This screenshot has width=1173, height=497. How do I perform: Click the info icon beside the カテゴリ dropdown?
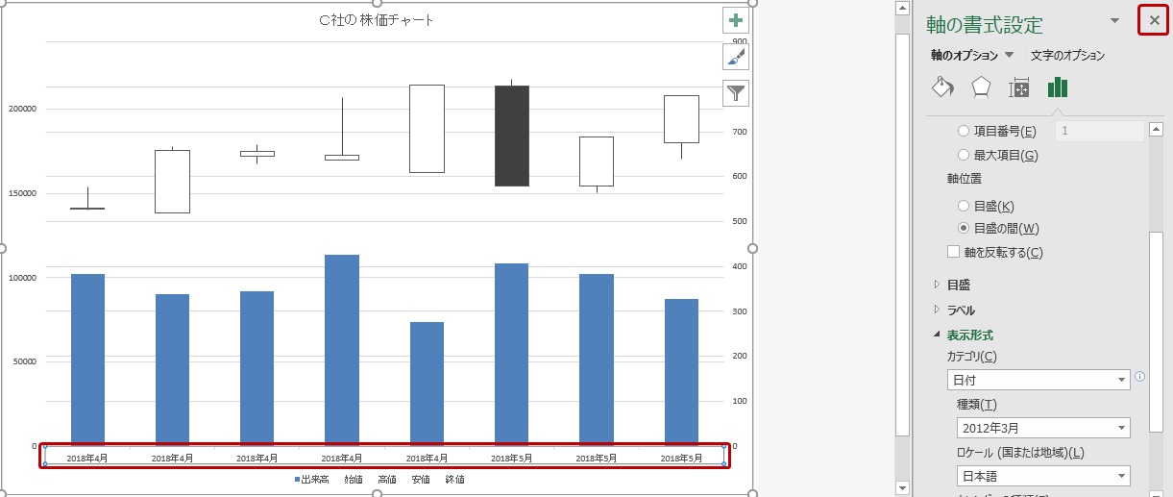click(x=1140, y=377)
